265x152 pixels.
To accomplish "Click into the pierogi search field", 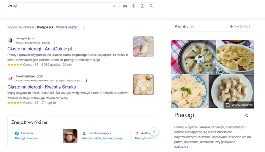I will click(x=59, y=6).
